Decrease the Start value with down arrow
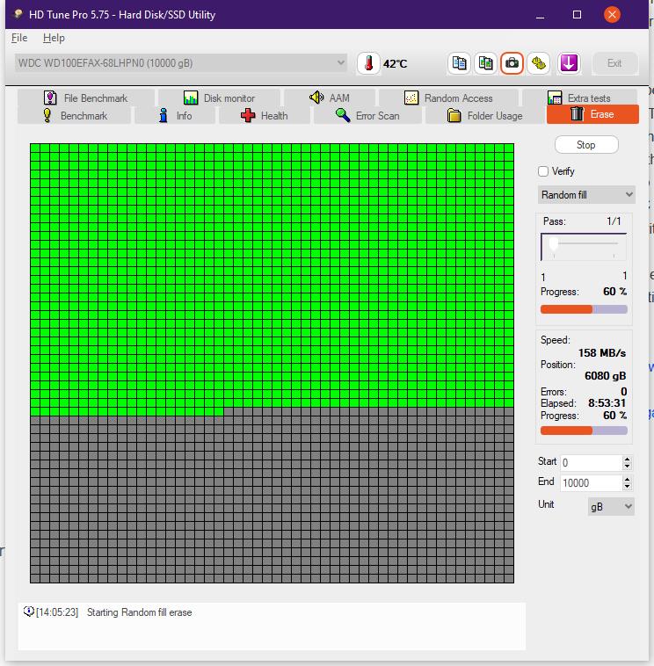654x666 pixels. 628,467
